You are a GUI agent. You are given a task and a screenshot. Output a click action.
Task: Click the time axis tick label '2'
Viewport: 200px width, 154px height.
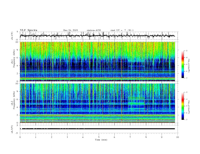pos(52,137)
